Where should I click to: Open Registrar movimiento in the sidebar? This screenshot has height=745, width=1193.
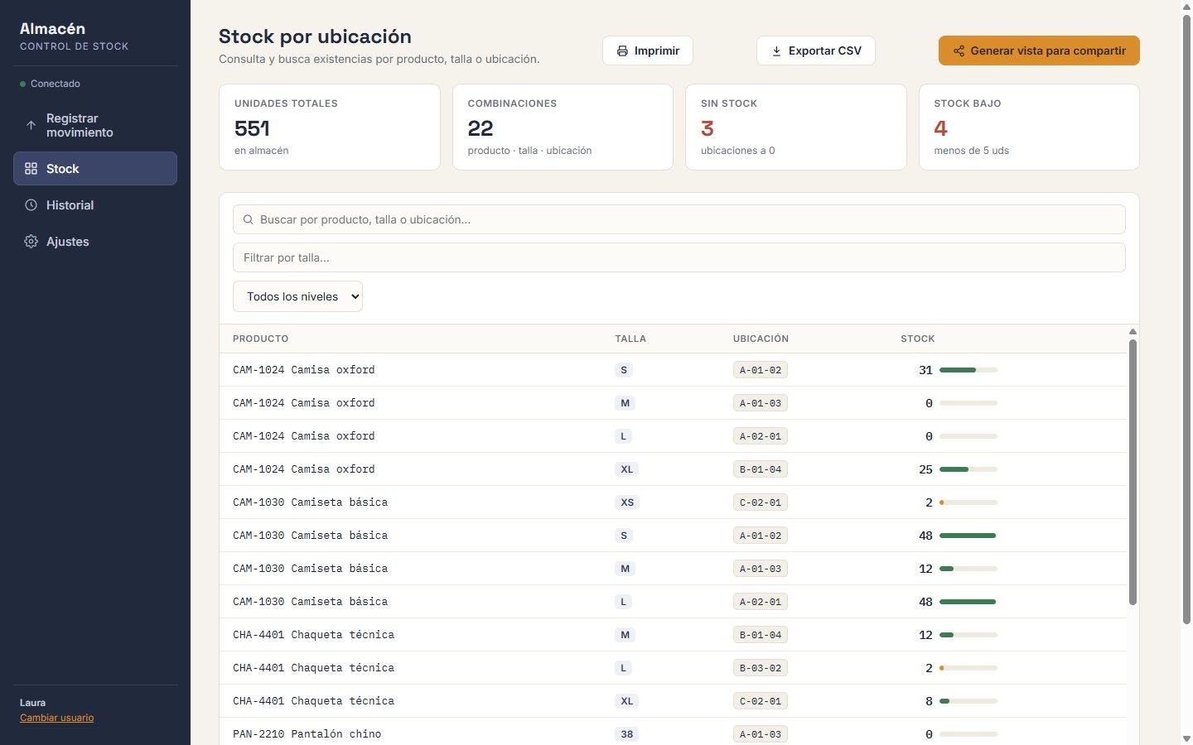tap(95, 126)
